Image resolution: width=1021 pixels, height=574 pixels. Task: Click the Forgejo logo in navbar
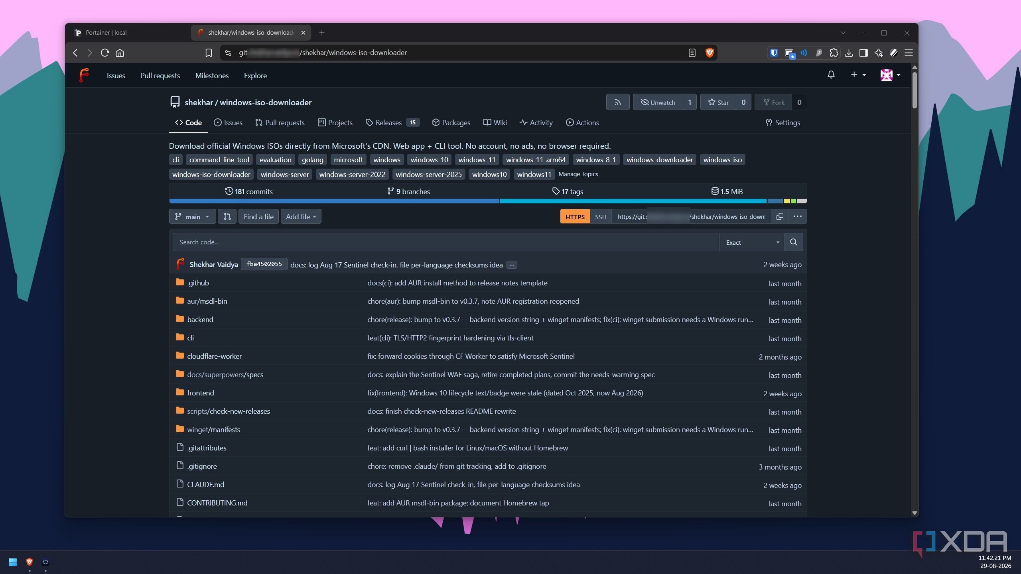click(84, 75)
